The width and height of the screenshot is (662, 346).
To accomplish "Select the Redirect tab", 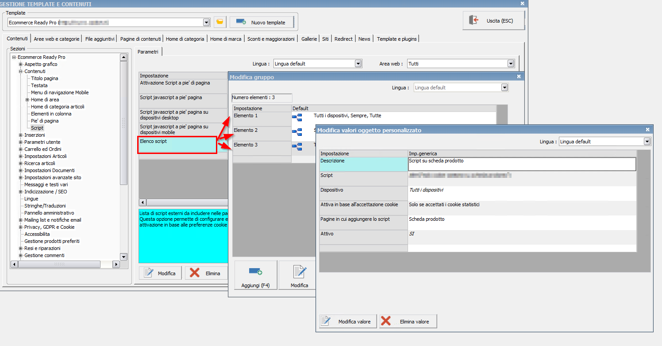I will (x=343, y=39).
